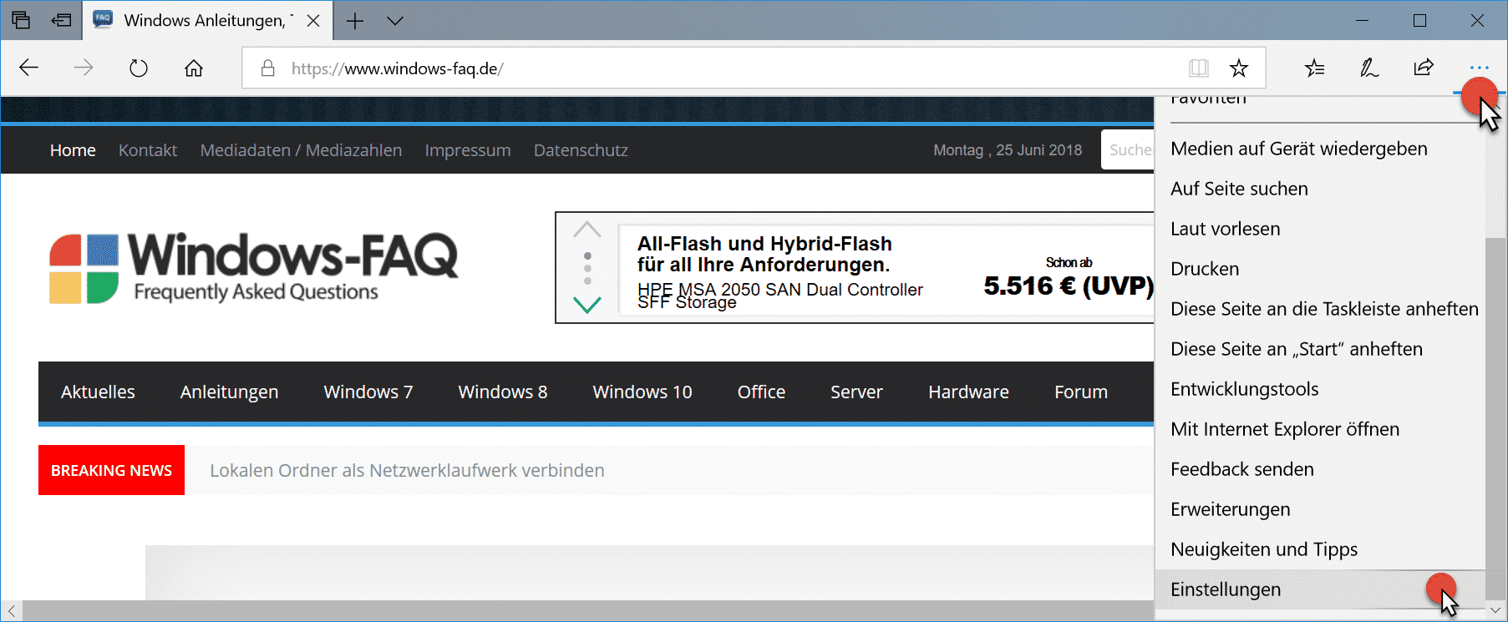Click the menu scrollbar down arrow
The image size is (1508, 622).
pos(1495,610)
